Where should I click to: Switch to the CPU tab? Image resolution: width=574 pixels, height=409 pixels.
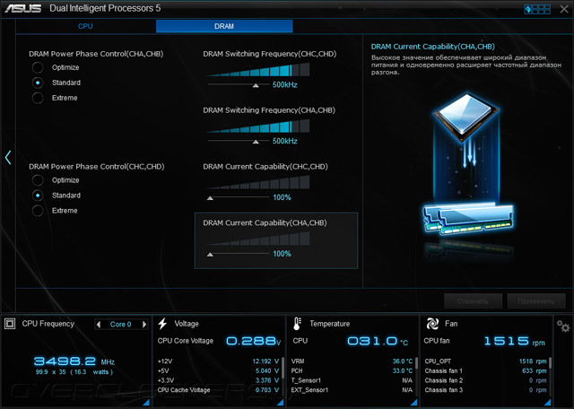85,26
